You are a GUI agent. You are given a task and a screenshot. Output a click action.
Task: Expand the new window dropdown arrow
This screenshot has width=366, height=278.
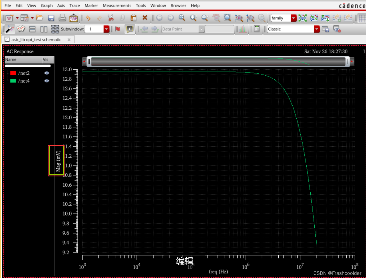pos(17,18)
